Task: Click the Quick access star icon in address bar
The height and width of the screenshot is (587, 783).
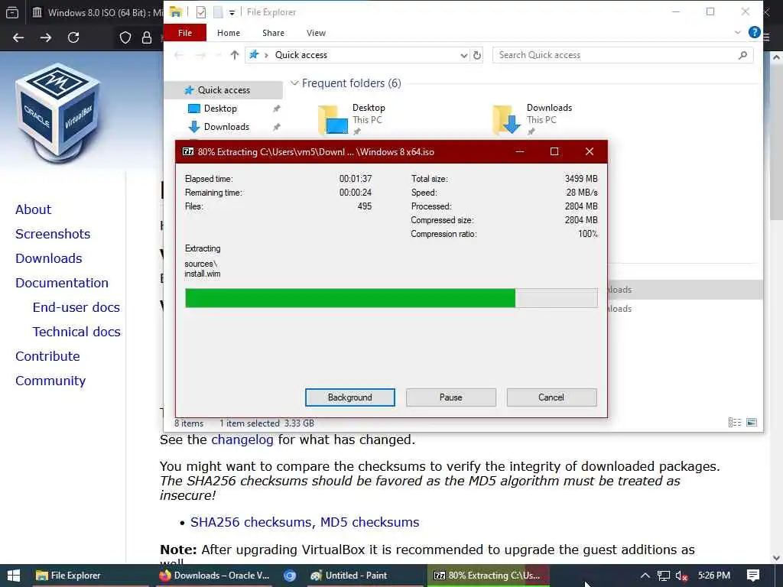Action: [x=254, y=55]
